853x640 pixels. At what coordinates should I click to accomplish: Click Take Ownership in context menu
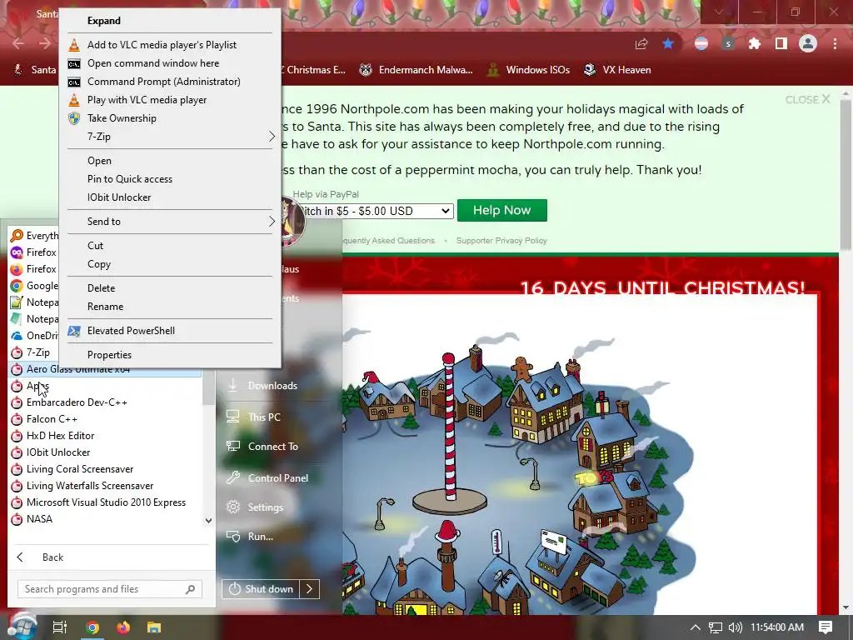pyautogui.click(x=122, y=118)
